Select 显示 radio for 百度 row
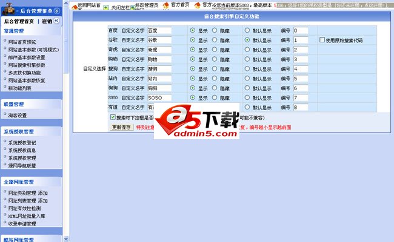Viewport: 394px width, 242px height. (193, 30)
